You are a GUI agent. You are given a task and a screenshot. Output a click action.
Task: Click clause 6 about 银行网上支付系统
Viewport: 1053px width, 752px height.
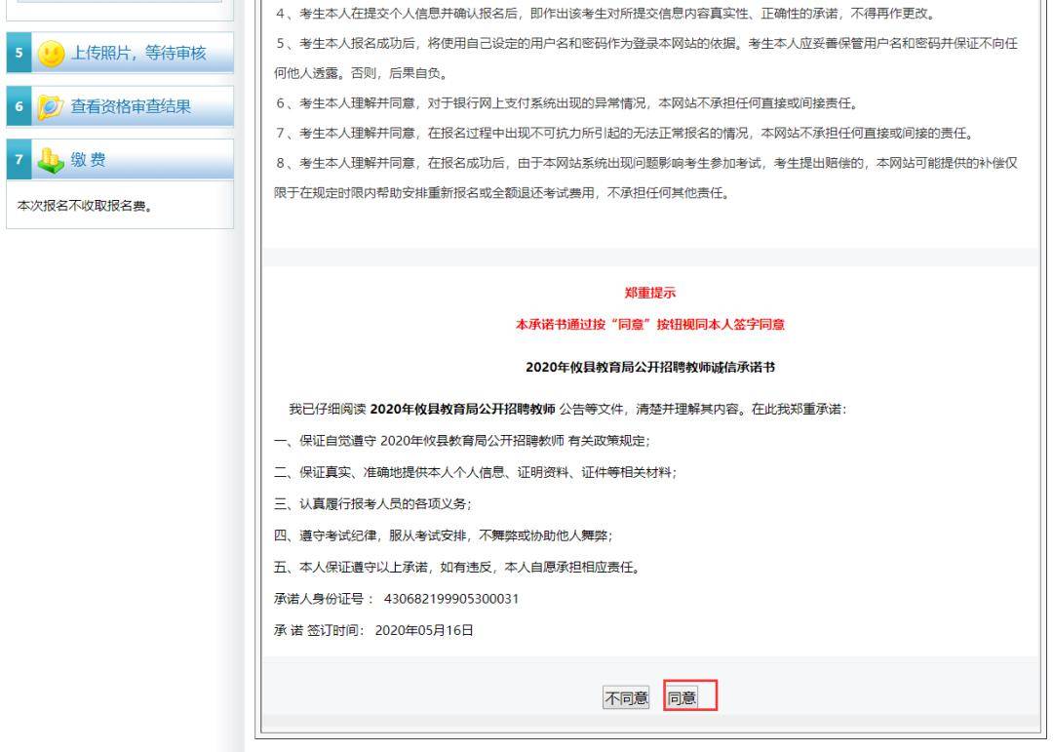567,103
